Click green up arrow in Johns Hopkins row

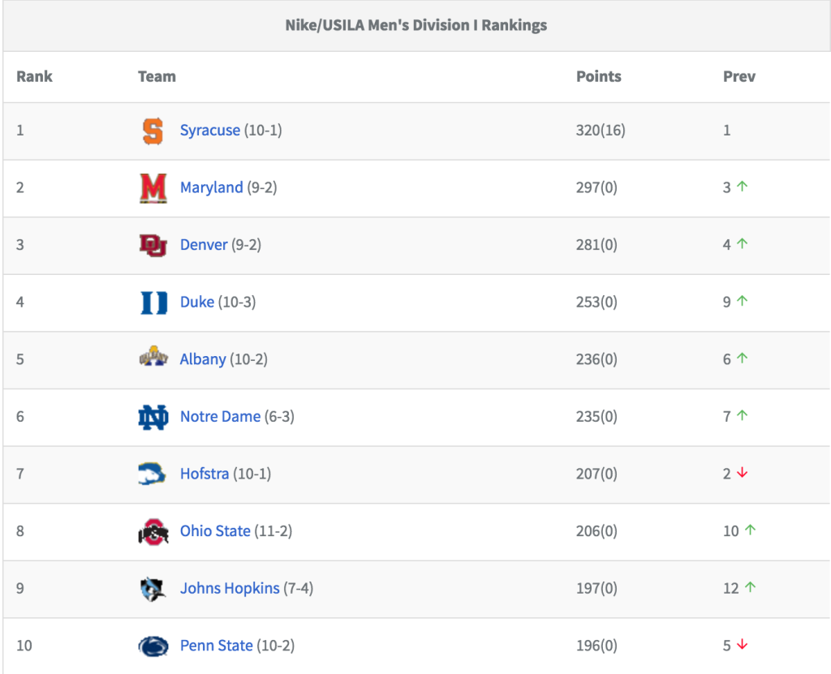coord(751,586)
